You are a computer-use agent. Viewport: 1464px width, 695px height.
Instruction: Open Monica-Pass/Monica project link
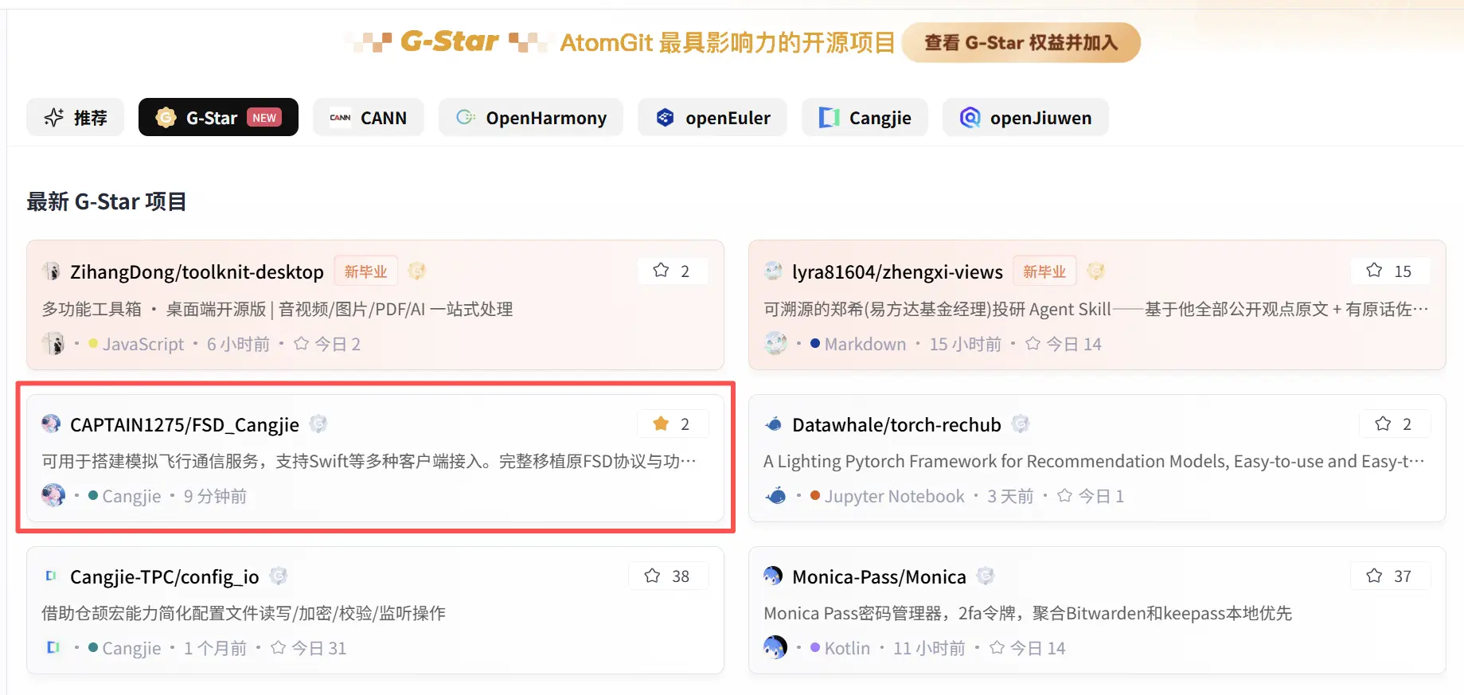tap(879, 577)
